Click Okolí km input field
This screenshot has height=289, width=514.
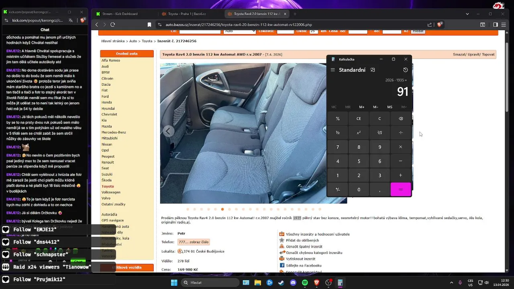[x=314, y=31]
